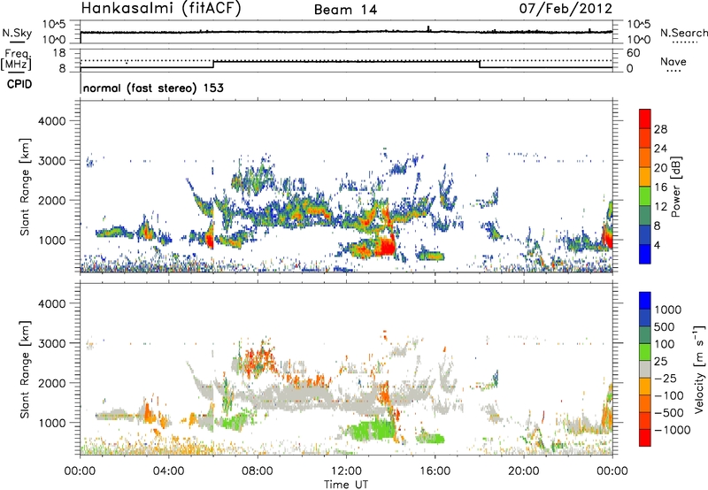Image resolution: width=708 pixels, height=490 pixels.
Task: Select Velocity segment between -100 and -25
Action: [645, 387]
